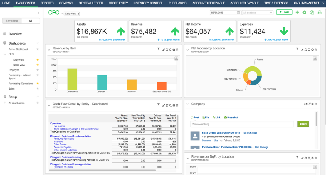Click the green plus add component icon
The image size is (326, 175).
pos(297,13)
